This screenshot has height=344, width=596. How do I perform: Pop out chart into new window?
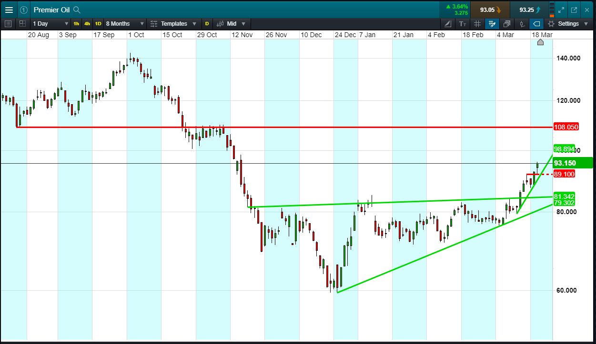[574, 10]
